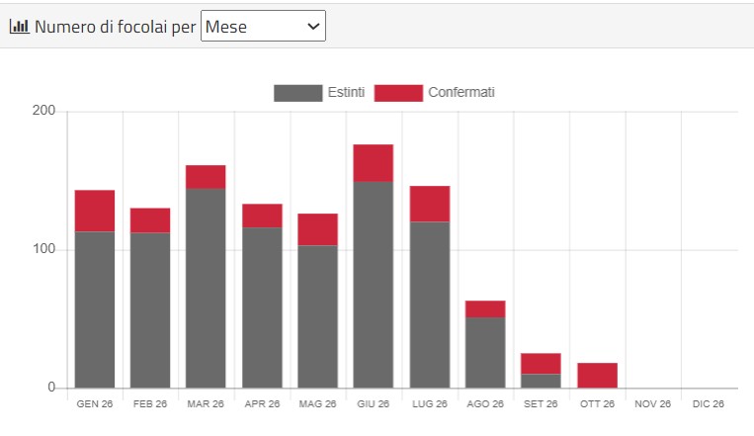Click the red OTT 26 bar
Viewport: 754px width, 436px height.
(x=597, y=376)
